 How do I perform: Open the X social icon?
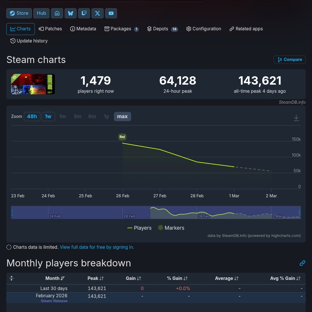pos(98,13)
